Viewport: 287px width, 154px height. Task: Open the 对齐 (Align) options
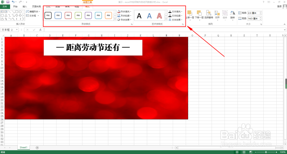217,15
